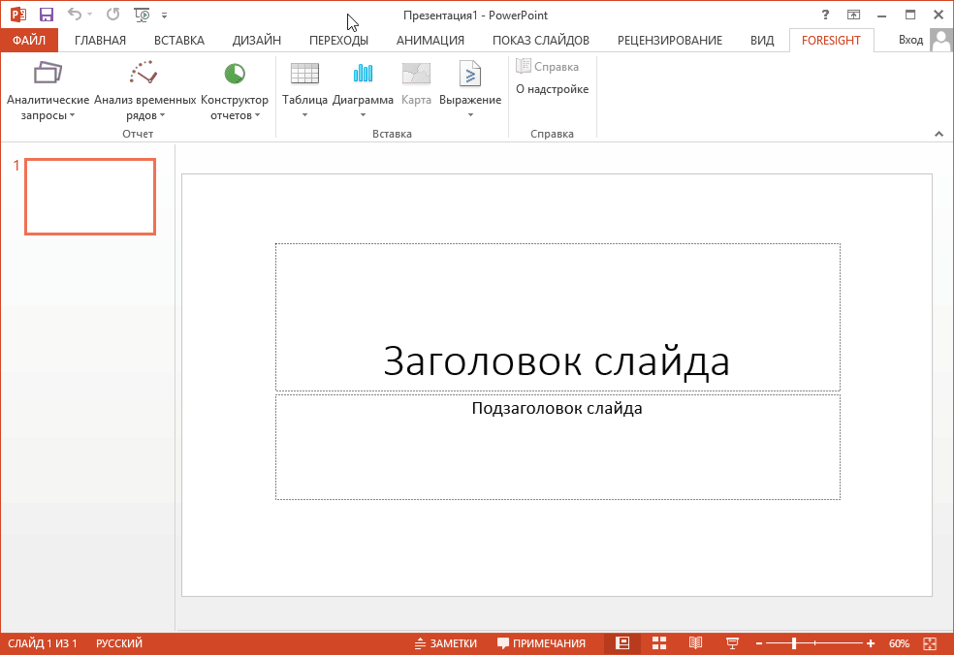
Task: Click the Анализ временных рядов icon
Action: click(x=143, y=74)
